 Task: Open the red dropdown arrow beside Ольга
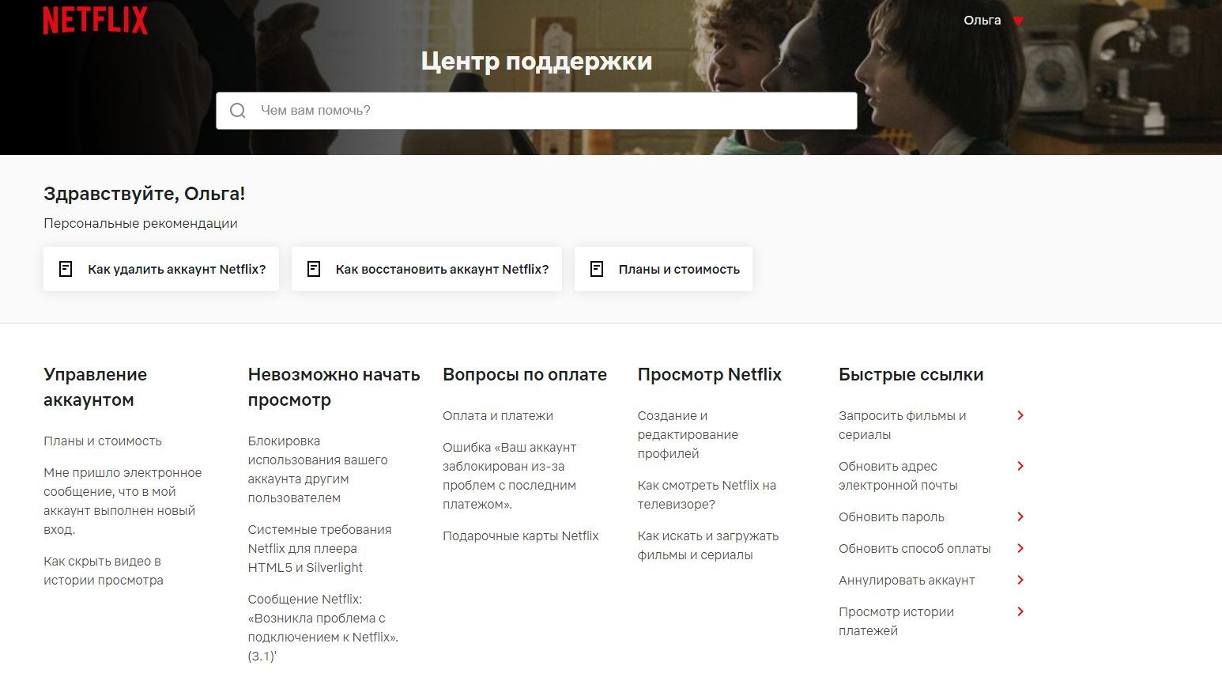pyautogui.click(x=1018, y=21)
